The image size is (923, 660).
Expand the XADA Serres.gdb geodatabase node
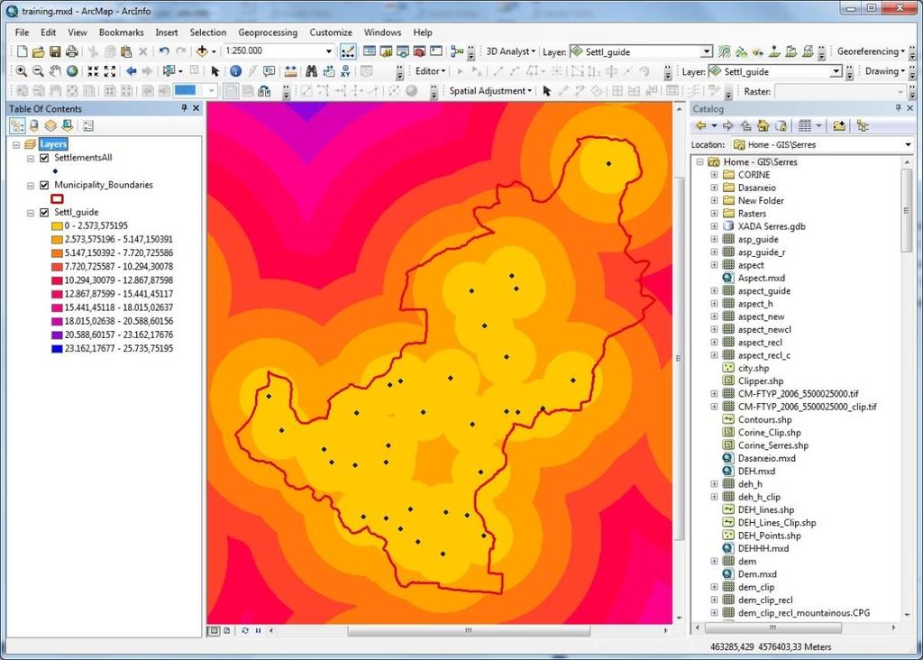pyautogui.click(x=714, y=226)
